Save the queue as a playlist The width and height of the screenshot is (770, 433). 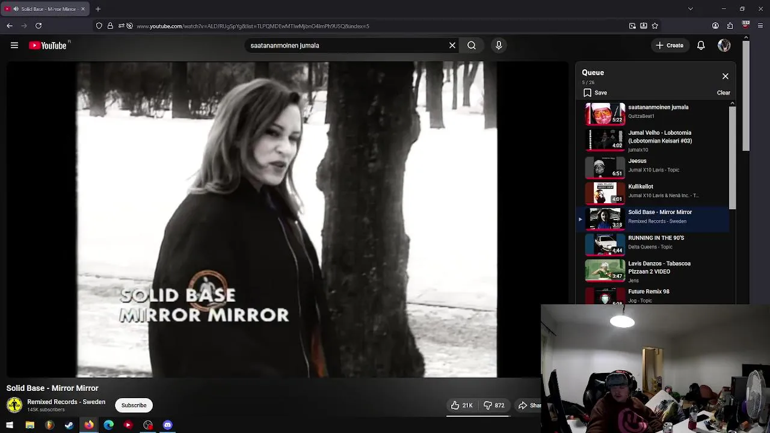[595, 93]
